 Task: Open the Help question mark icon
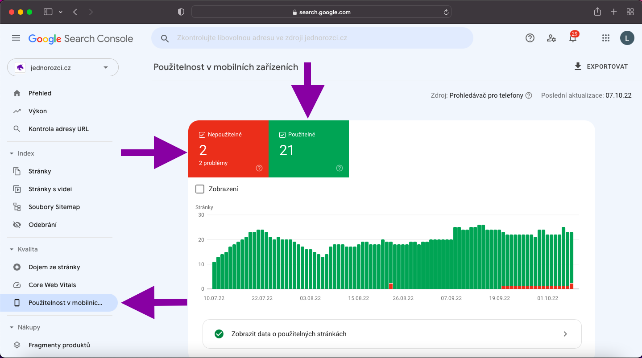pyautogui.click(x=530, y=38)
